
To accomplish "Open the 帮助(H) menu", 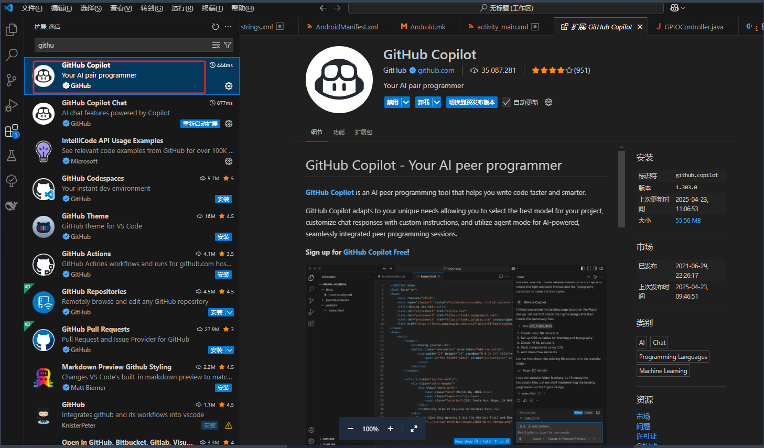I will point(243,8).
